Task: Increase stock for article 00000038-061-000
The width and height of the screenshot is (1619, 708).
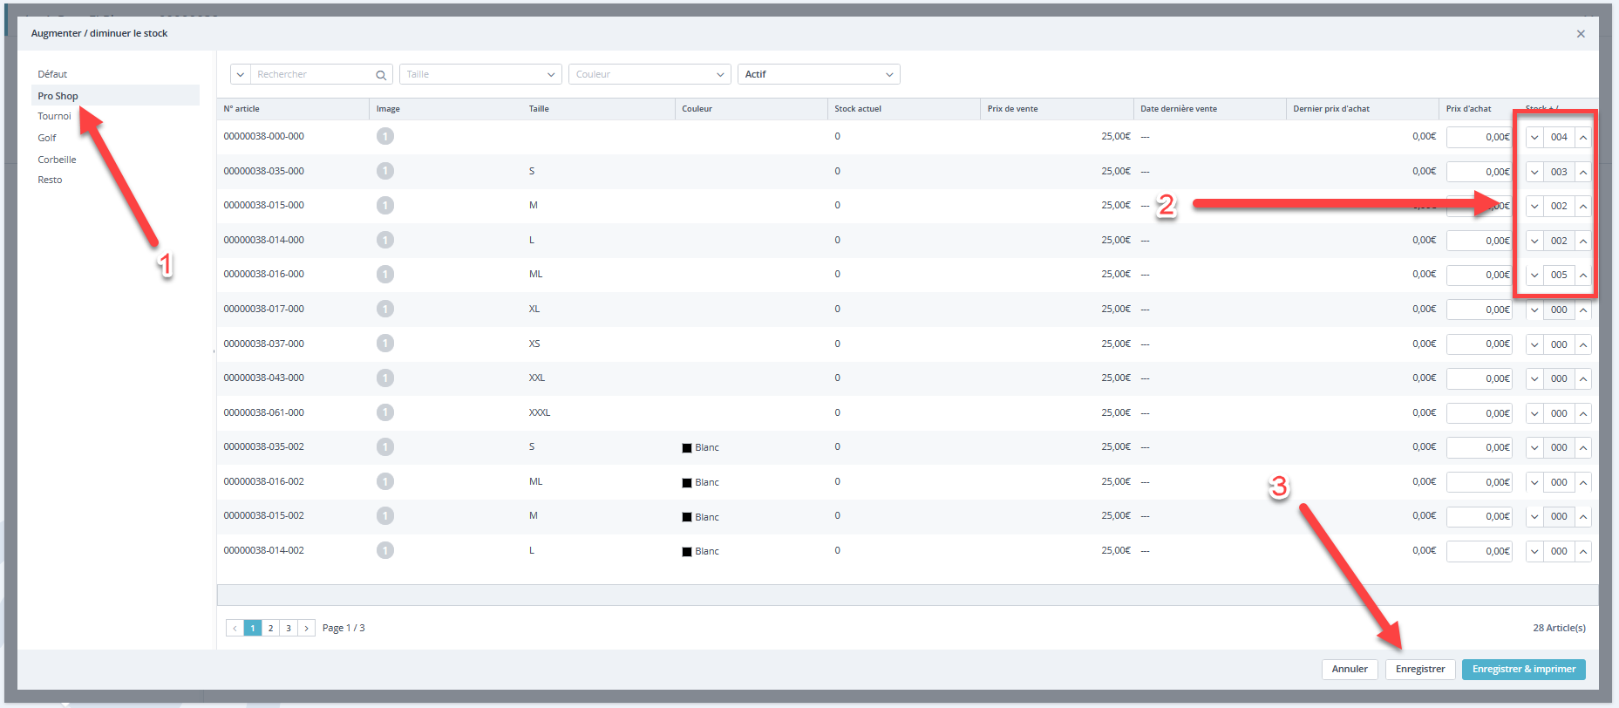Action: [1583, 413]
